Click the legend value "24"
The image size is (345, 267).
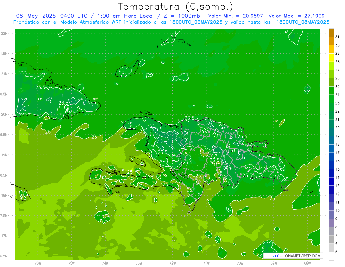[x=337, y=95]
